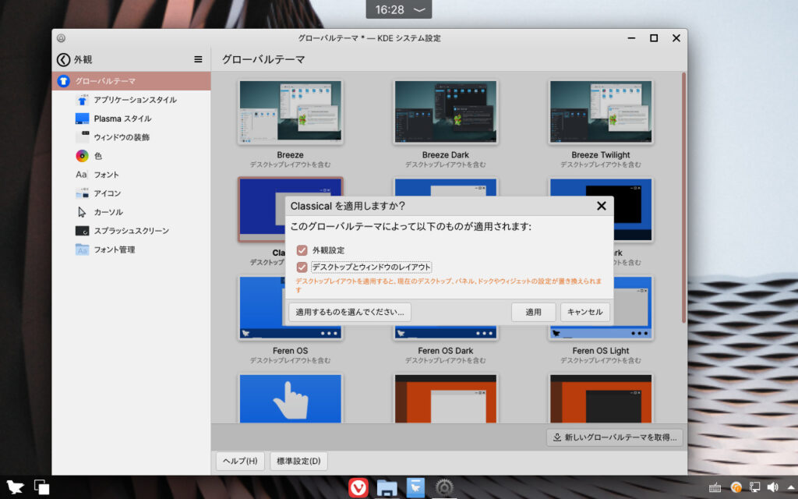Viewport: 798px width, 499px height.
Task: Open the Feren OS start menu in taskbar
Action: (x=15, y=487)
